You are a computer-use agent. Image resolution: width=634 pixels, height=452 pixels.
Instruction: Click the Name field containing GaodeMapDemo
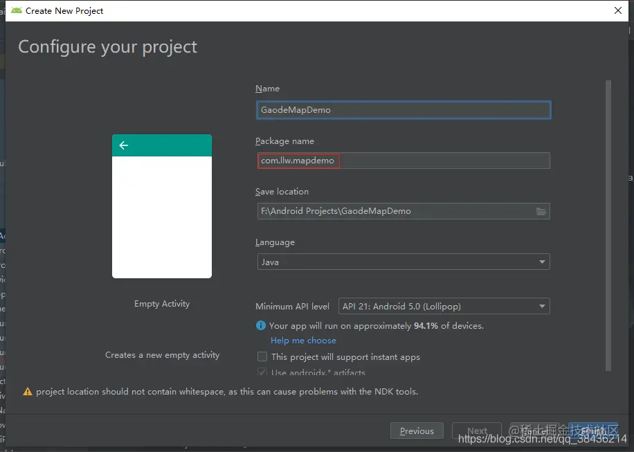[x=404, y=110]
